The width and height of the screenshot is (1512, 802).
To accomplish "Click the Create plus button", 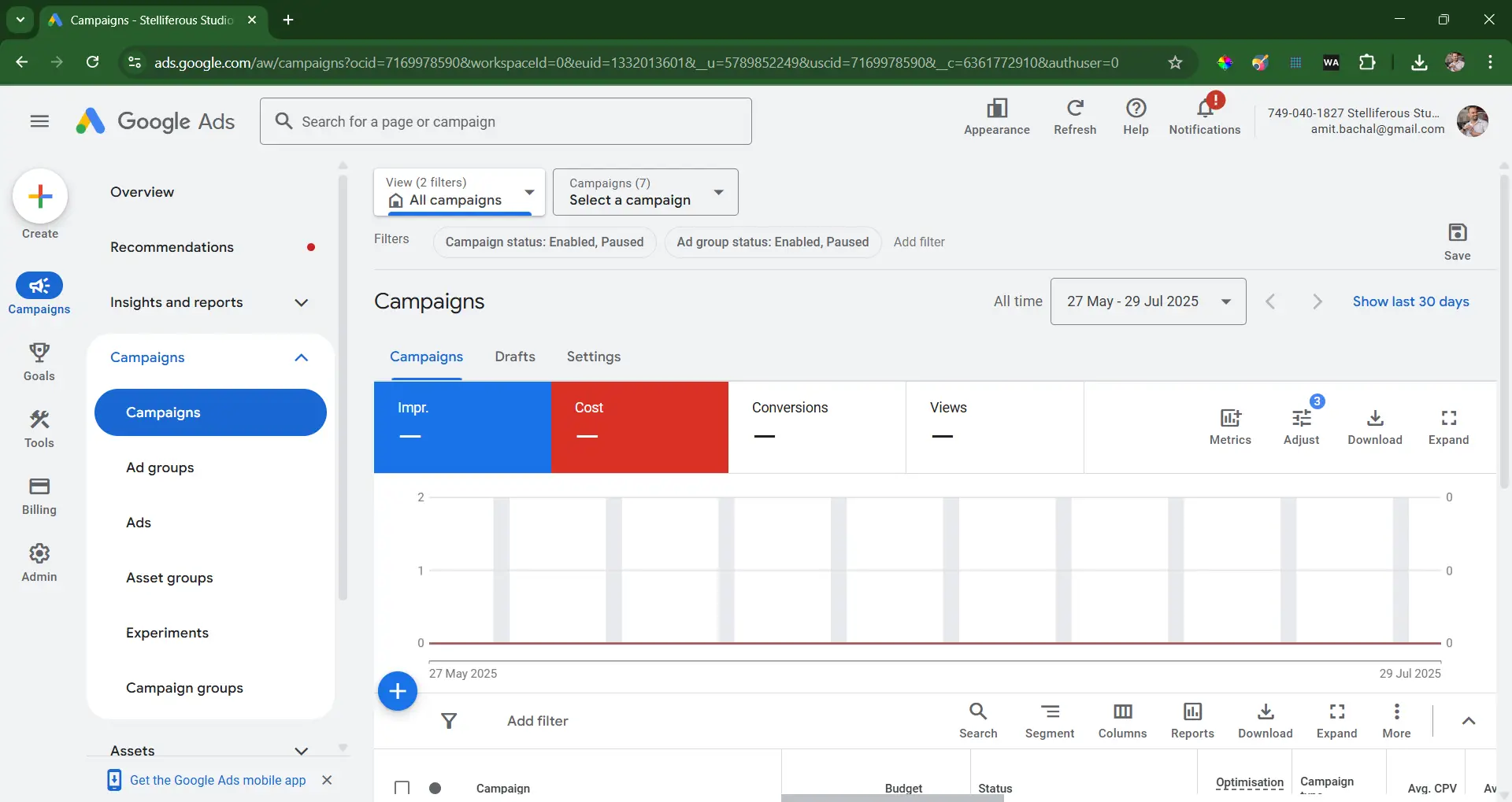I will pyautogui.click(x=40, y=197).
